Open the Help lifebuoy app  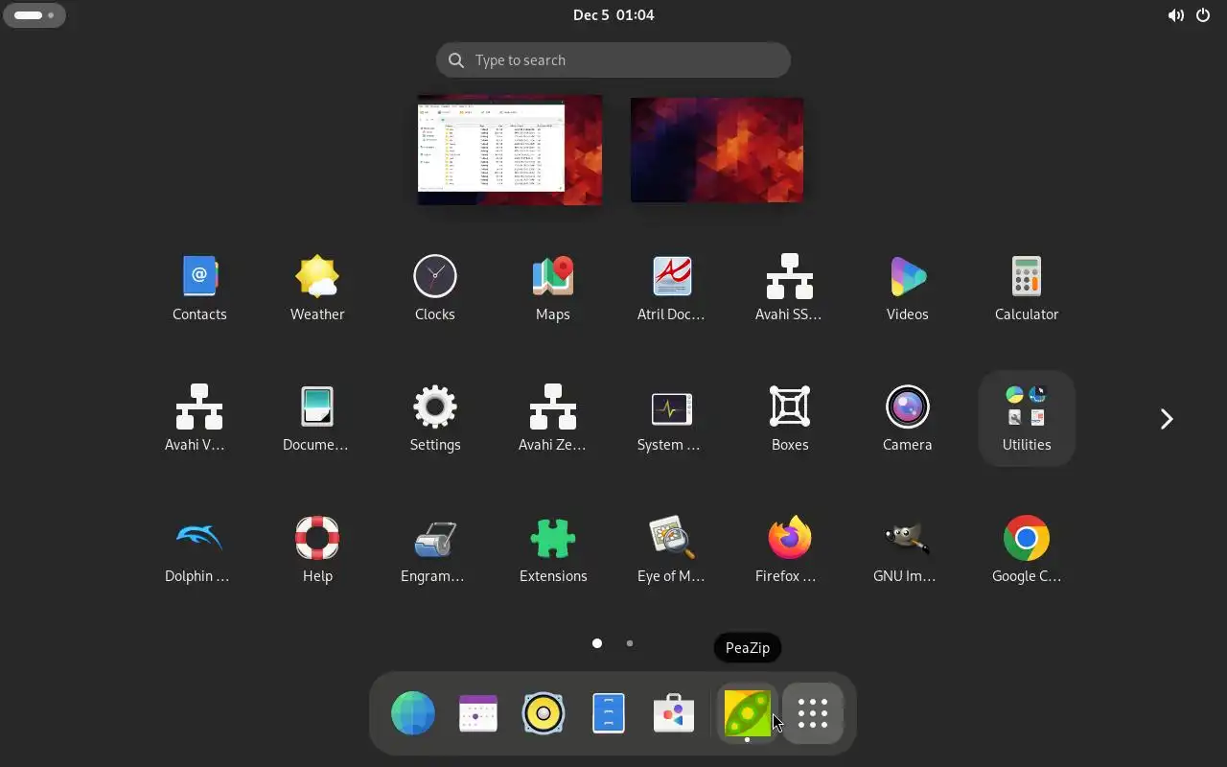(317, 549)
